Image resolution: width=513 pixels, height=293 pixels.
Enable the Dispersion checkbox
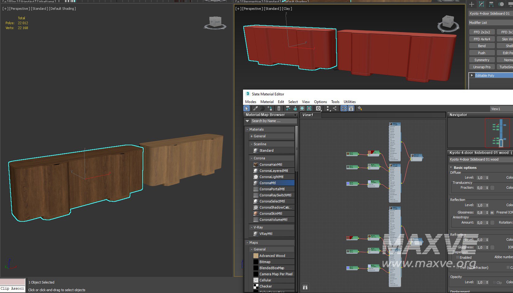[x=458, y=258]
